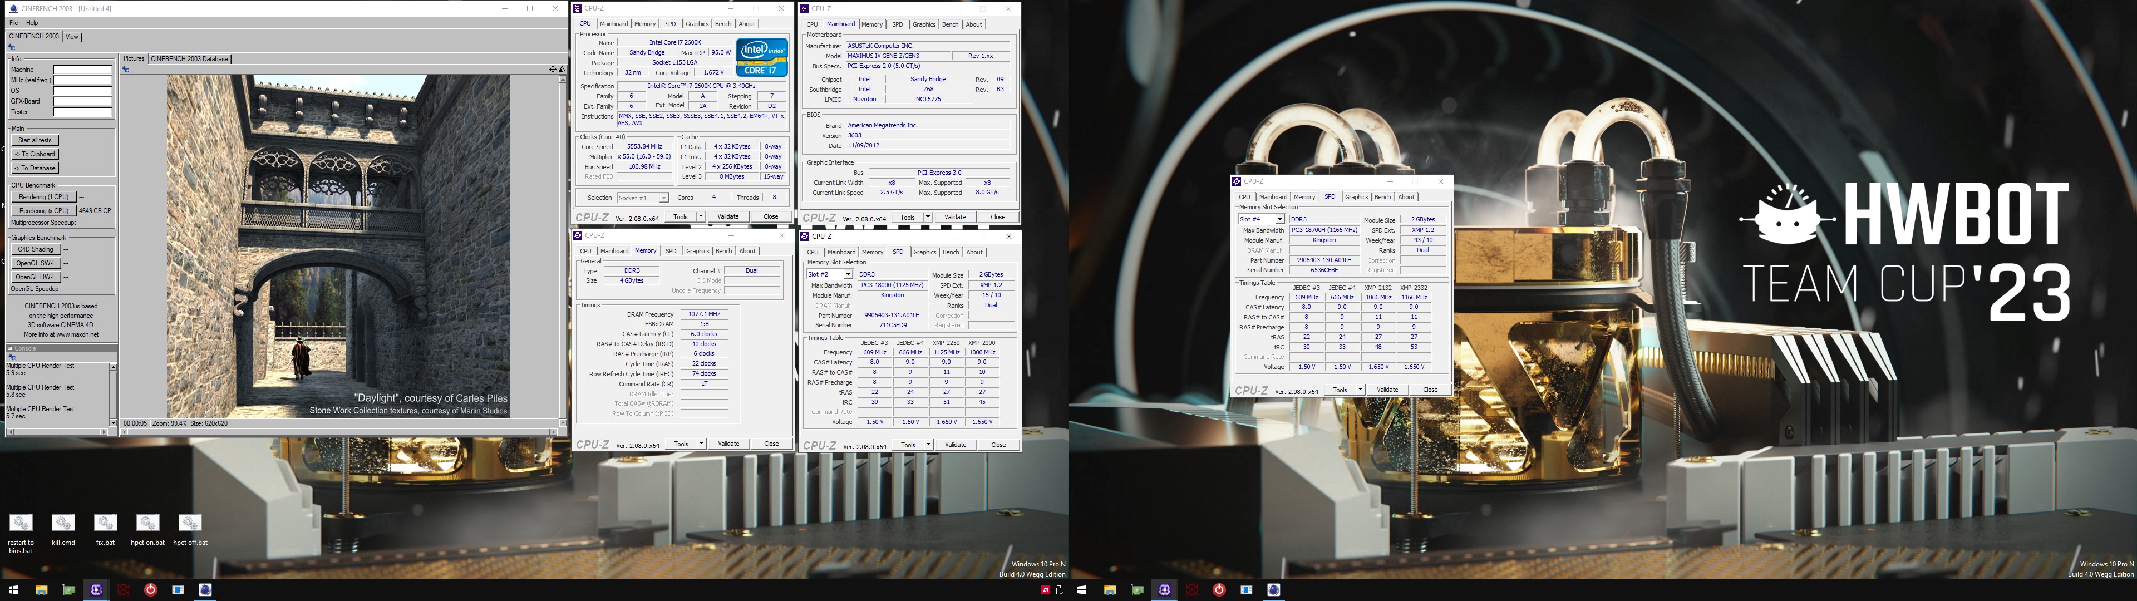Open Tools dropdown arrow in Slot #2 SPD window
The width and height of the screenshot is (2137, 601).
click(x=929, y=445)
